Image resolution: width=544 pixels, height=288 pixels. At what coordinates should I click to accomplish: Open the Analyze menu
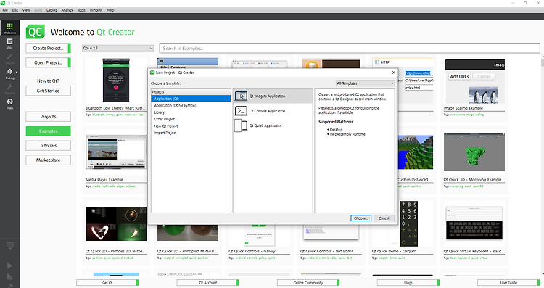coord(67,10)
